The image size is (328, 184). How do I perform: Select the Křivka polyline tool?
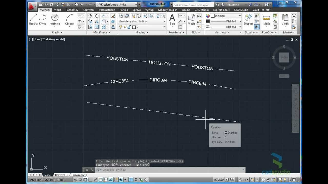pyautogui.click(x=43, y=19)
